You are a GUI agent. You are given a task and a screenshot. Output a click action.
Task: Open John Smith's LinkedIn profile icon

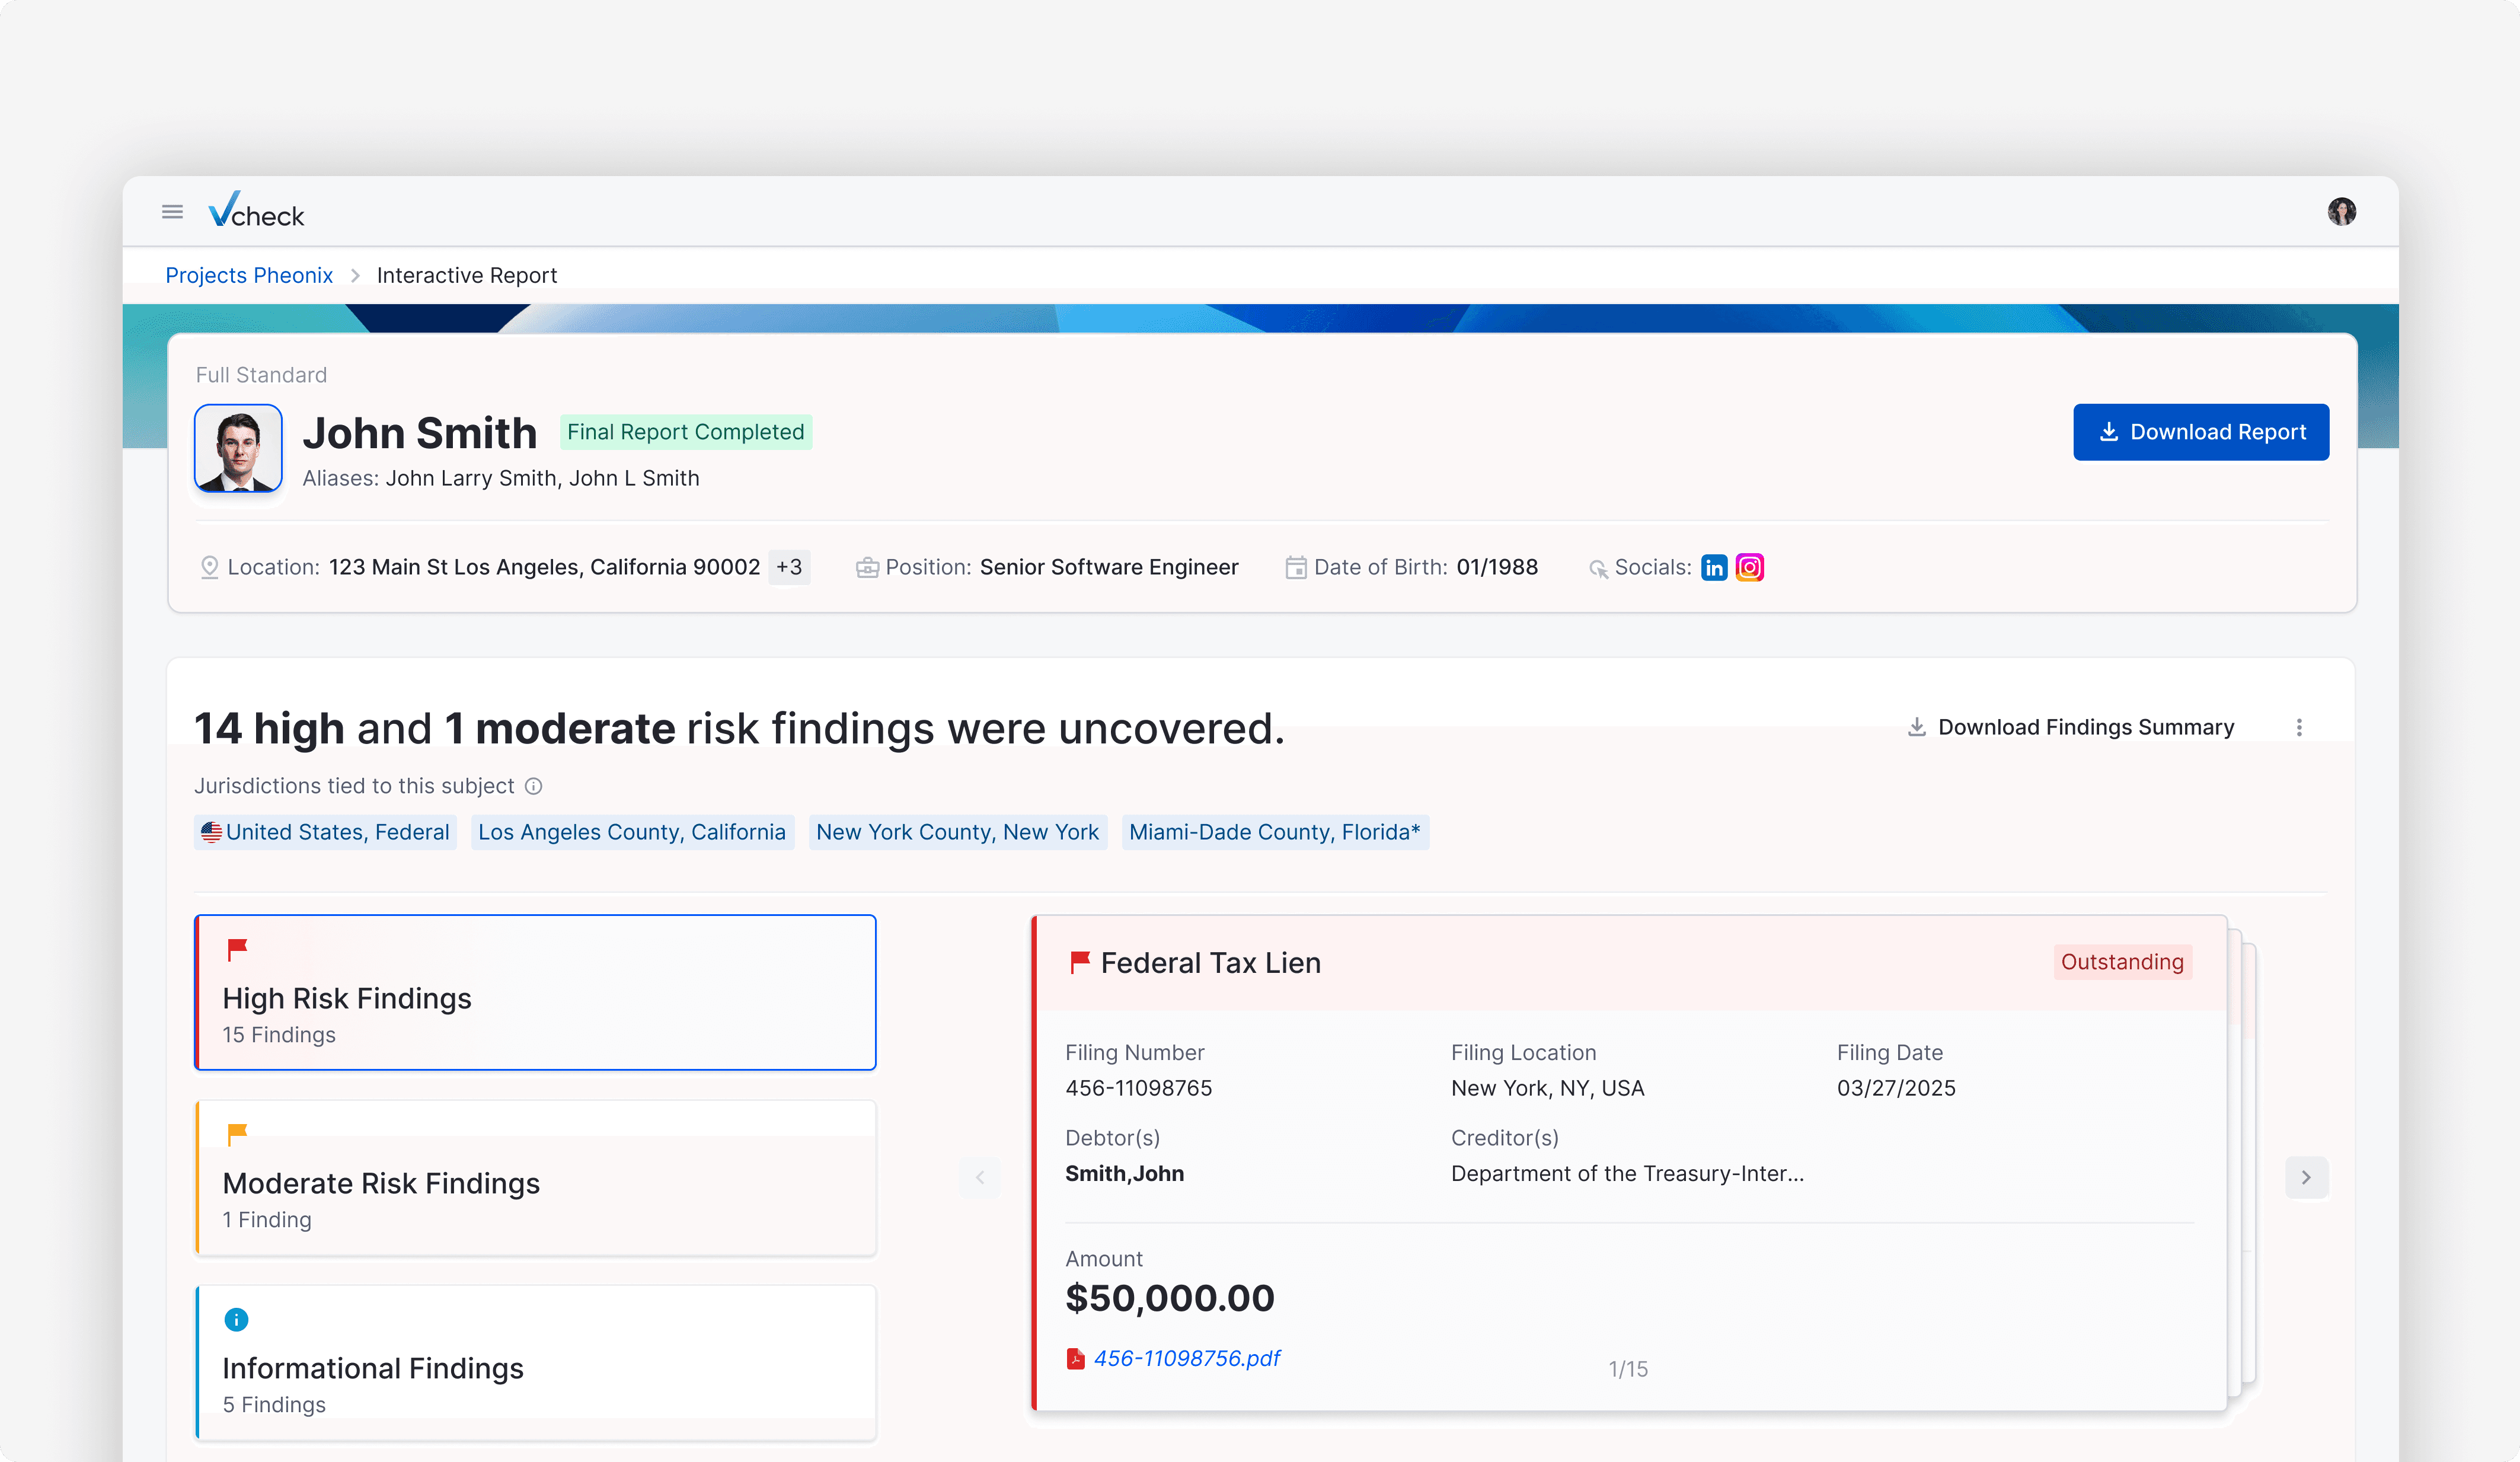[1714, 567]
